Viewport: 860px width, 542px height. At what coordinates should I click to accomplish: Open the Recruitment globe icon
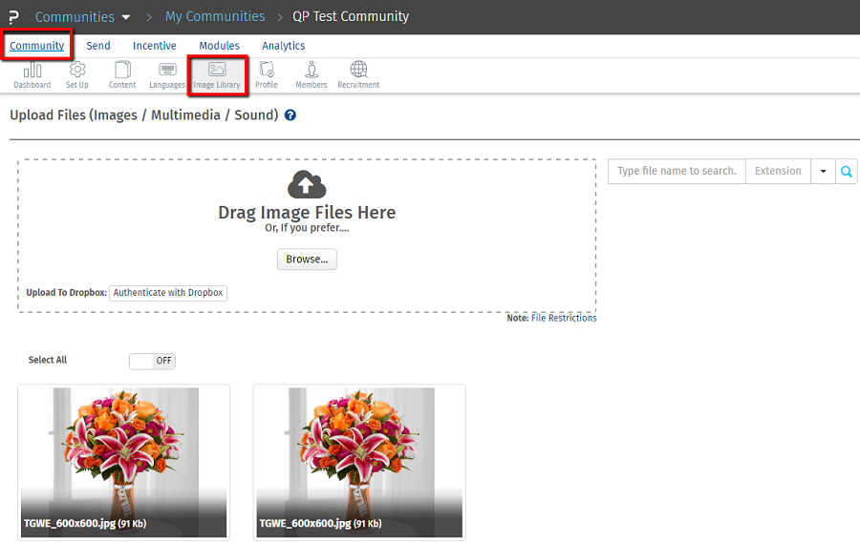tap(358, 75)
